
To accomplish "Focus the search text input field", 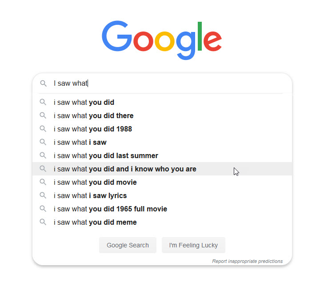I will [169, 83].
